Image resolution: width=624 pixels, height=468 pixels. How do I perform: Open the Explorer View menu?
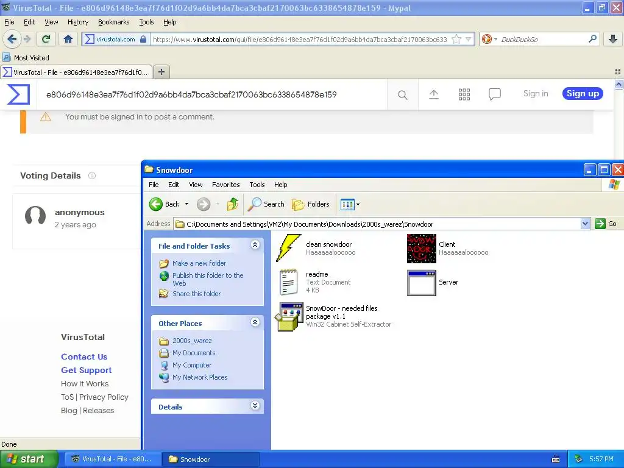196,185
